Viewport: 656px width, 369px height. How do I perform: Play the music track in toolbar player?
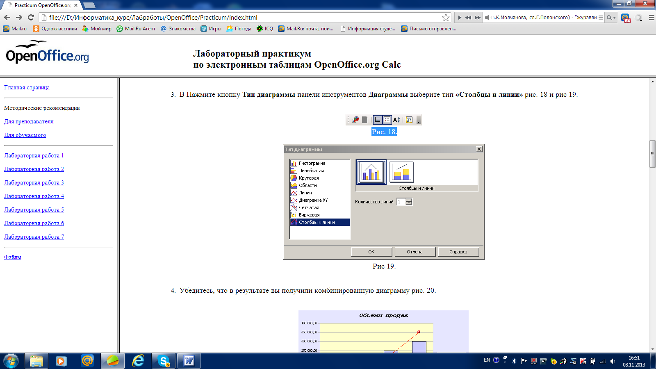(x=460, y=18)
